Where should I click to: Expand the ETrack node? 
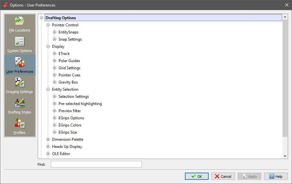point(55,54)
